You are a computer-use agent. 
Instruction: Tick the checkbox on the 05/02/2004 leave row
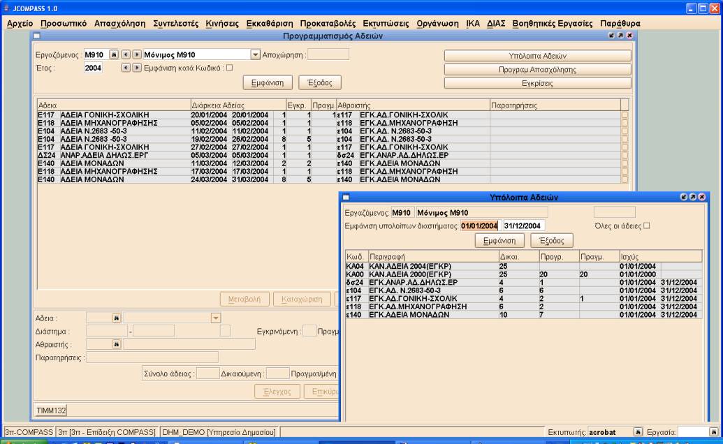[625, 123]
